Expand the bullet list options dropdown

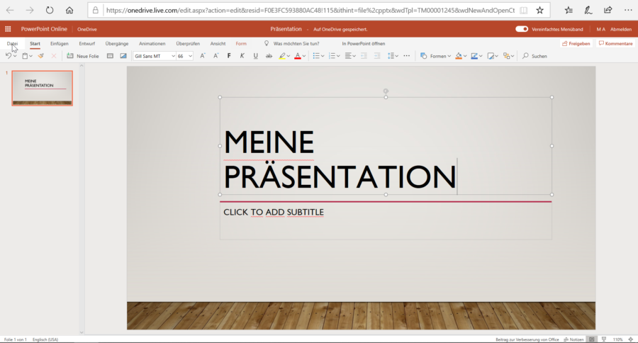[x=323, y=56]
